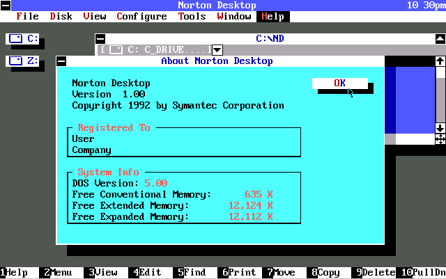Screen dimensions: 446x279
Task: Open the Disk menu
Action: [x=61, y=17]
